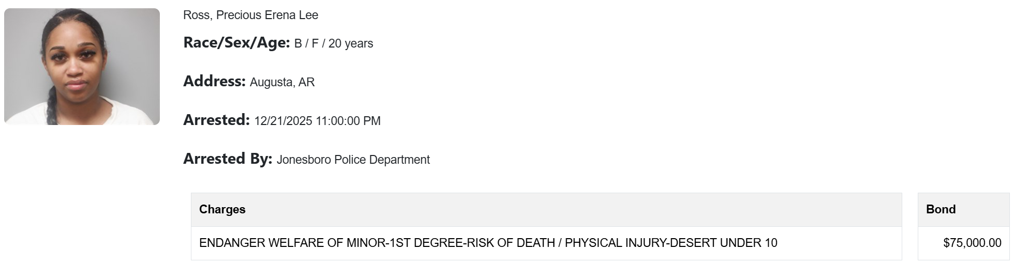Viewport: 1014px width, 265px height.
Task: Click the 20 years age value
Action: (351, 44)
